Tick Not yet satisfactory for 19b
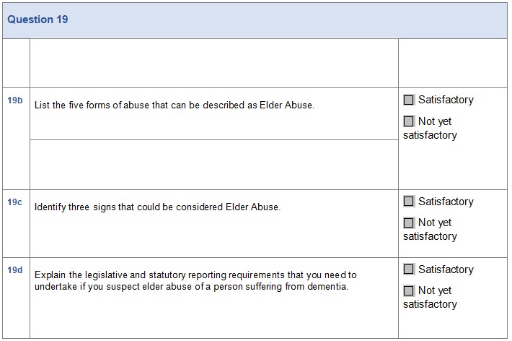Image resolution: width=512 pixels, height=341 pixels. click(410, 121)
